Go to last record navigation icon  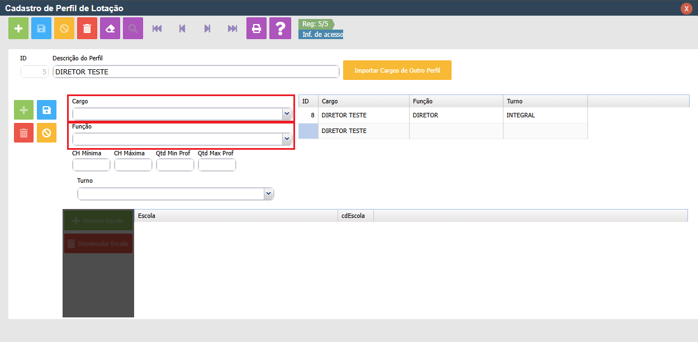(x=232, y=28)
